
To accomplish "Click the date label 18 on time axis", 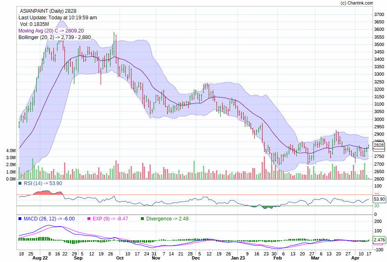I will 21,254.
